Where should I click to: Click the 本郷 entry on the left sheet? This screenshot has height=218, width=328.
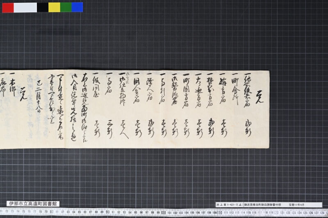click(x=13, y=88)
